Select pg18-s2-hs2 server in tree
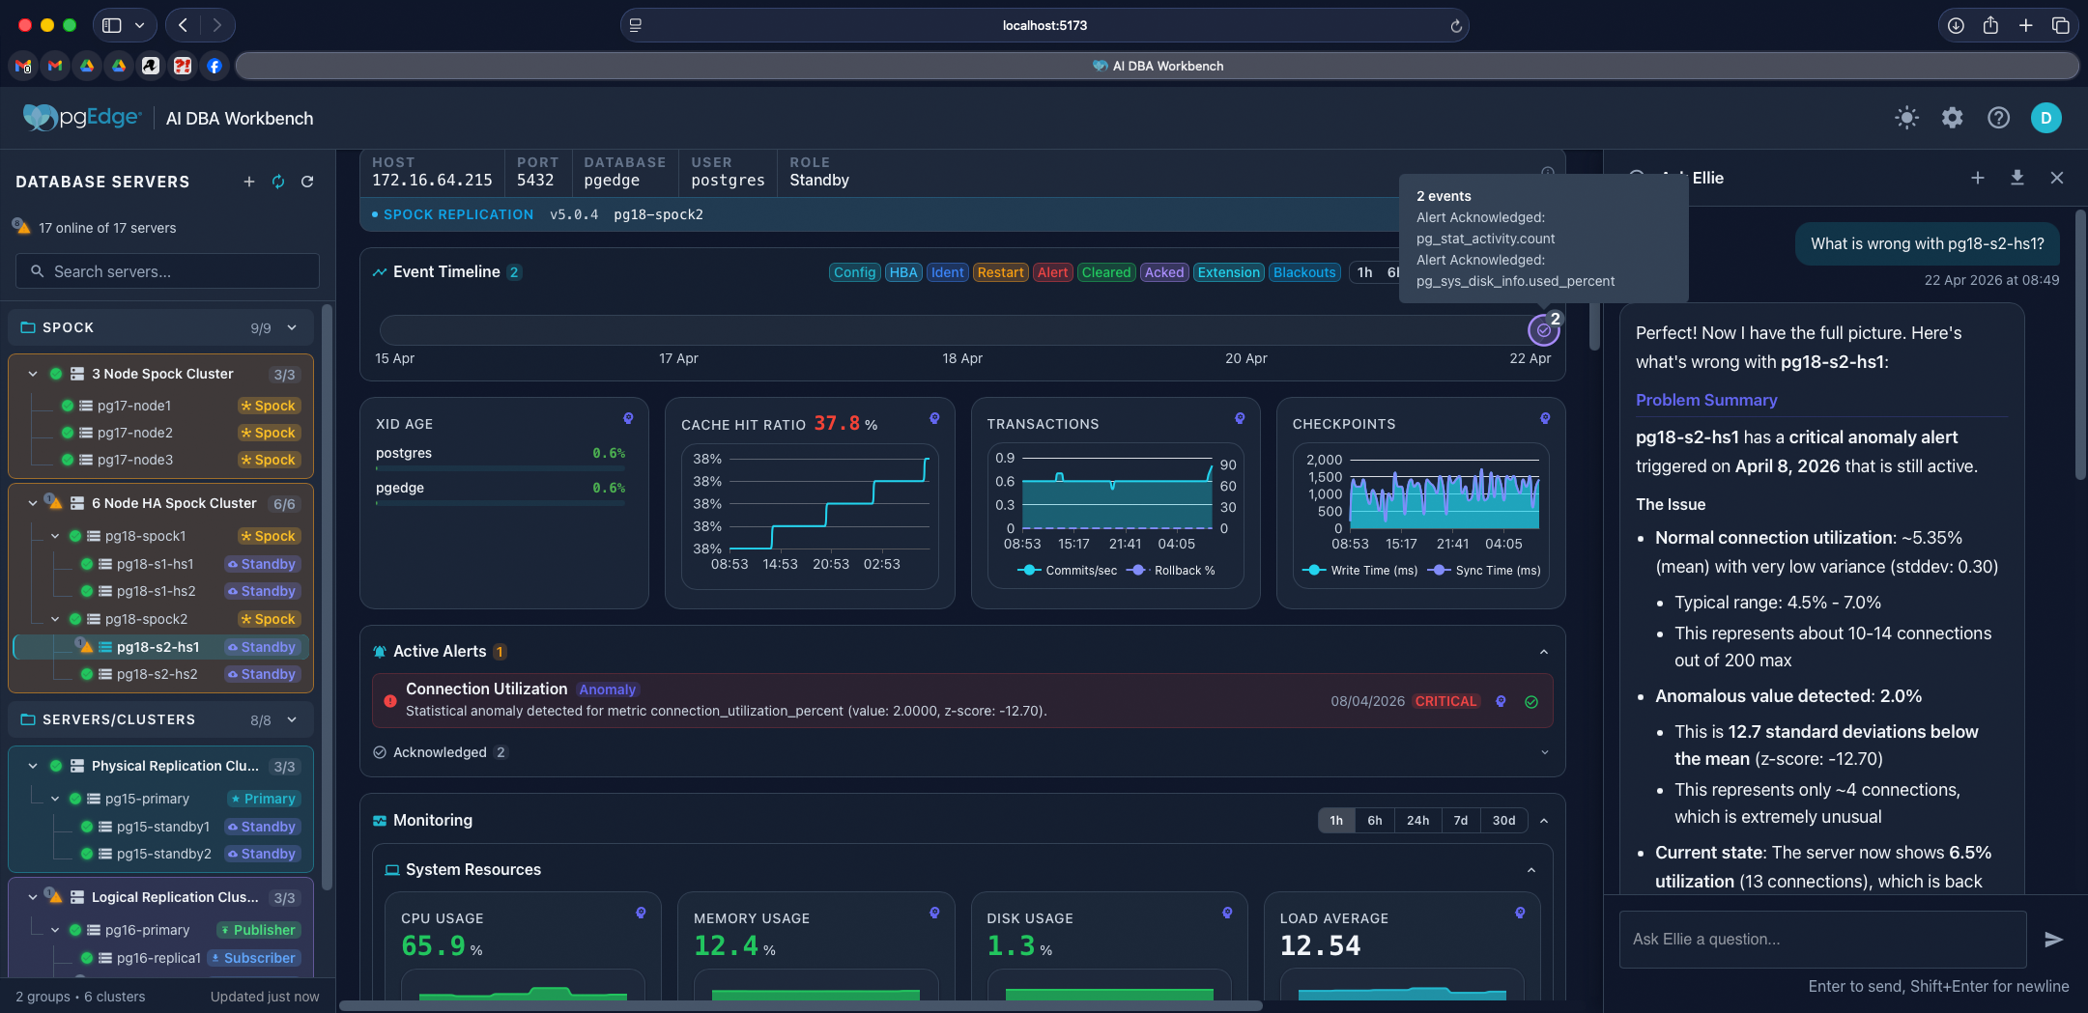Image resolution: width=2088 pixels, height=1013 pixels. (157, 674)
